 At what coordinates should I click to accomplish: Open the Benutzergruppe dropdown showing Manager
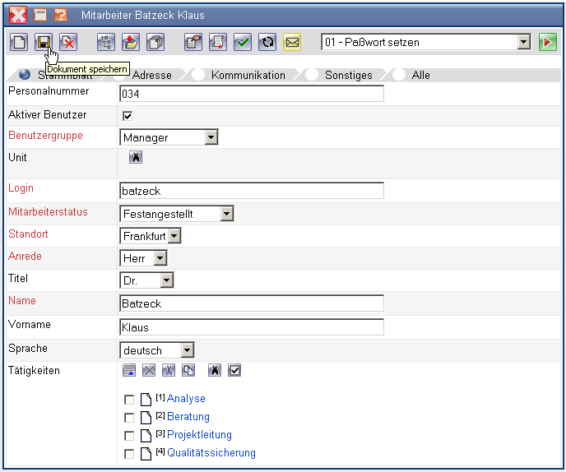(x=211, y=138)
